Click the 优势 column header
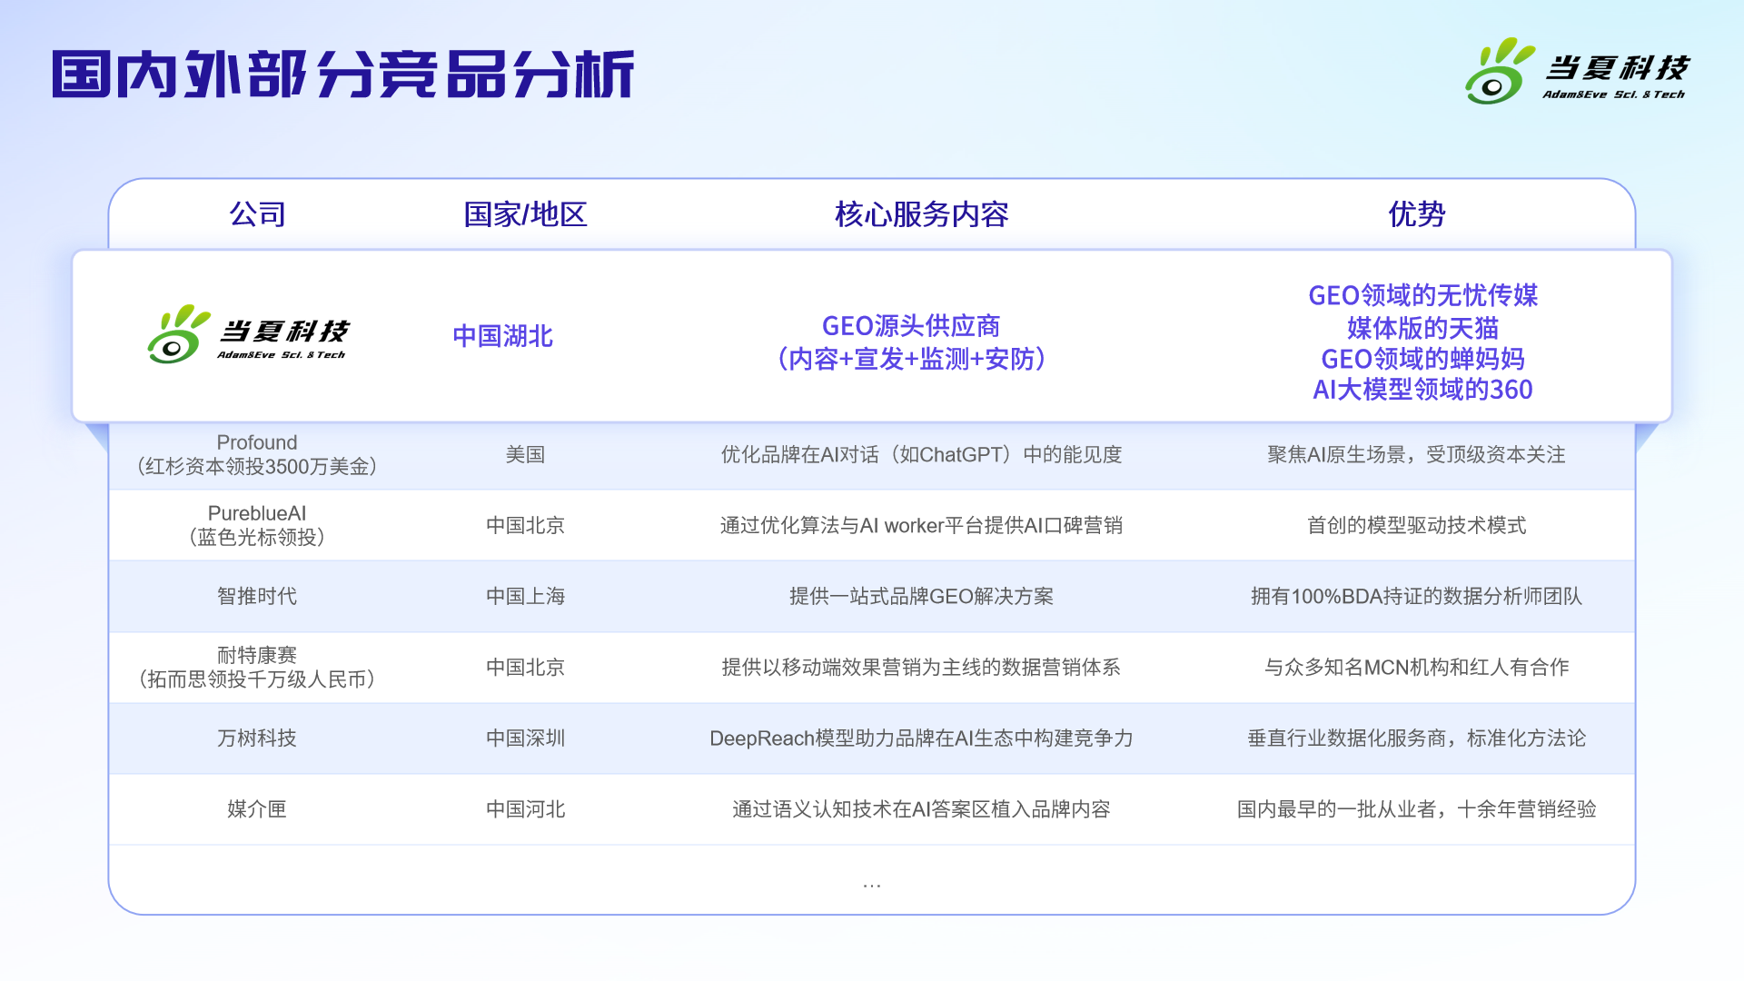Image resolution: width=1744 pixels, height=981 pixels. tap(1416, 214)
